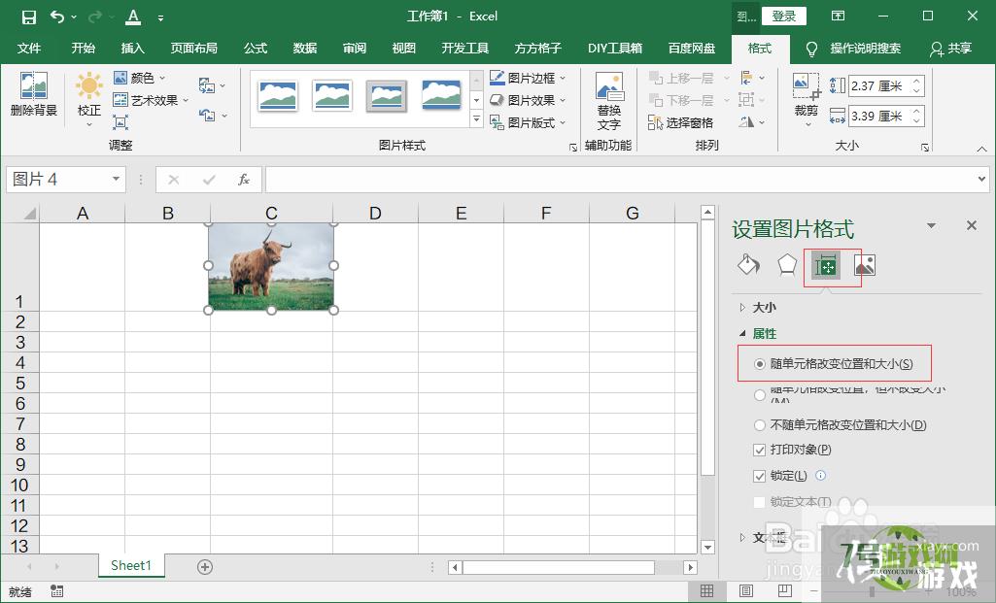Select column header D
The image size is (996, 603).
point(375,214)
